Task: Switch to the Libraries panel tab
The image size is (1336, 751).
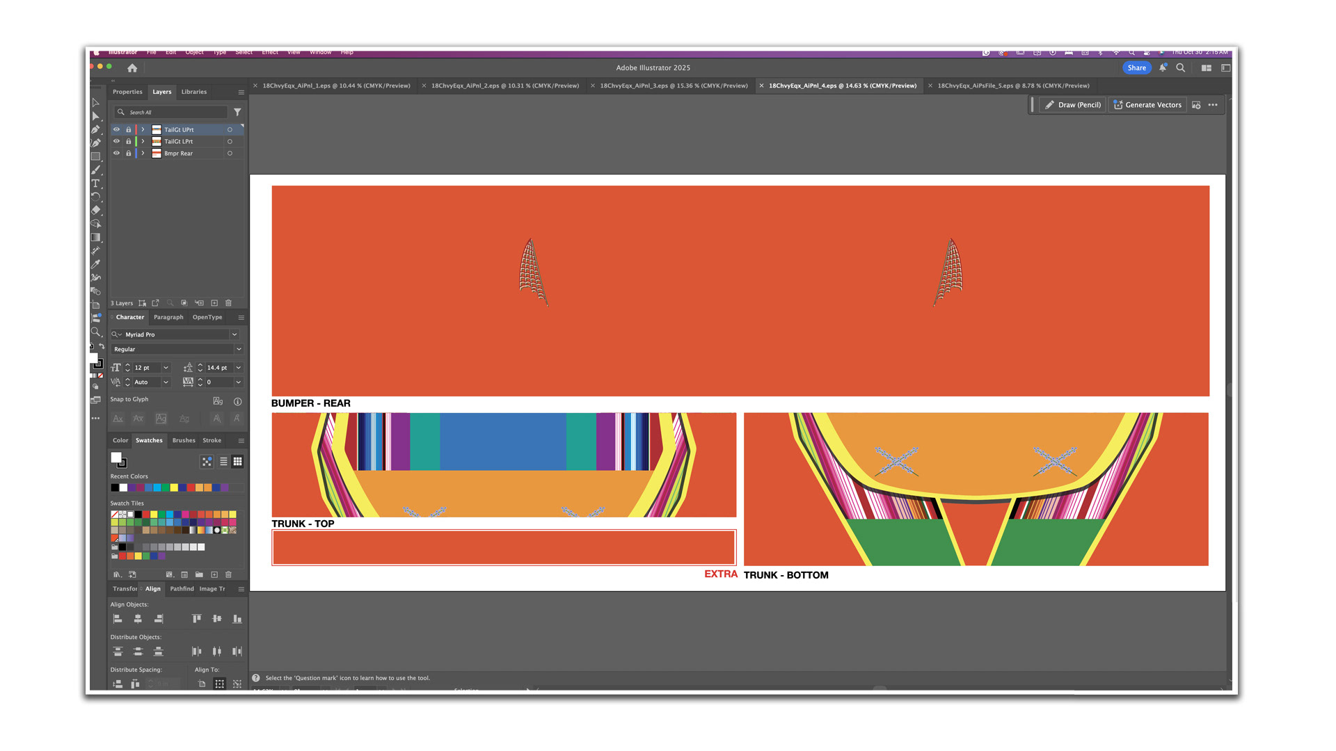Action: click(x=193, y=92)
